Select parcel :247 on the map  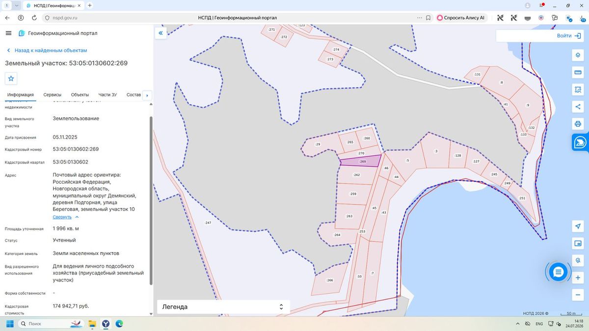(208, 223)
